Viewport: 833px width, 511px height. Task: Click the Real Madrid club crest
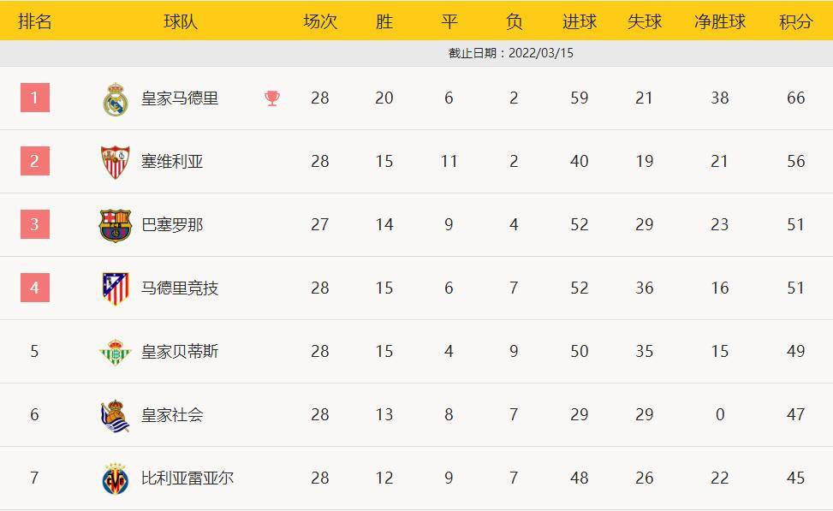coord(115,98)
